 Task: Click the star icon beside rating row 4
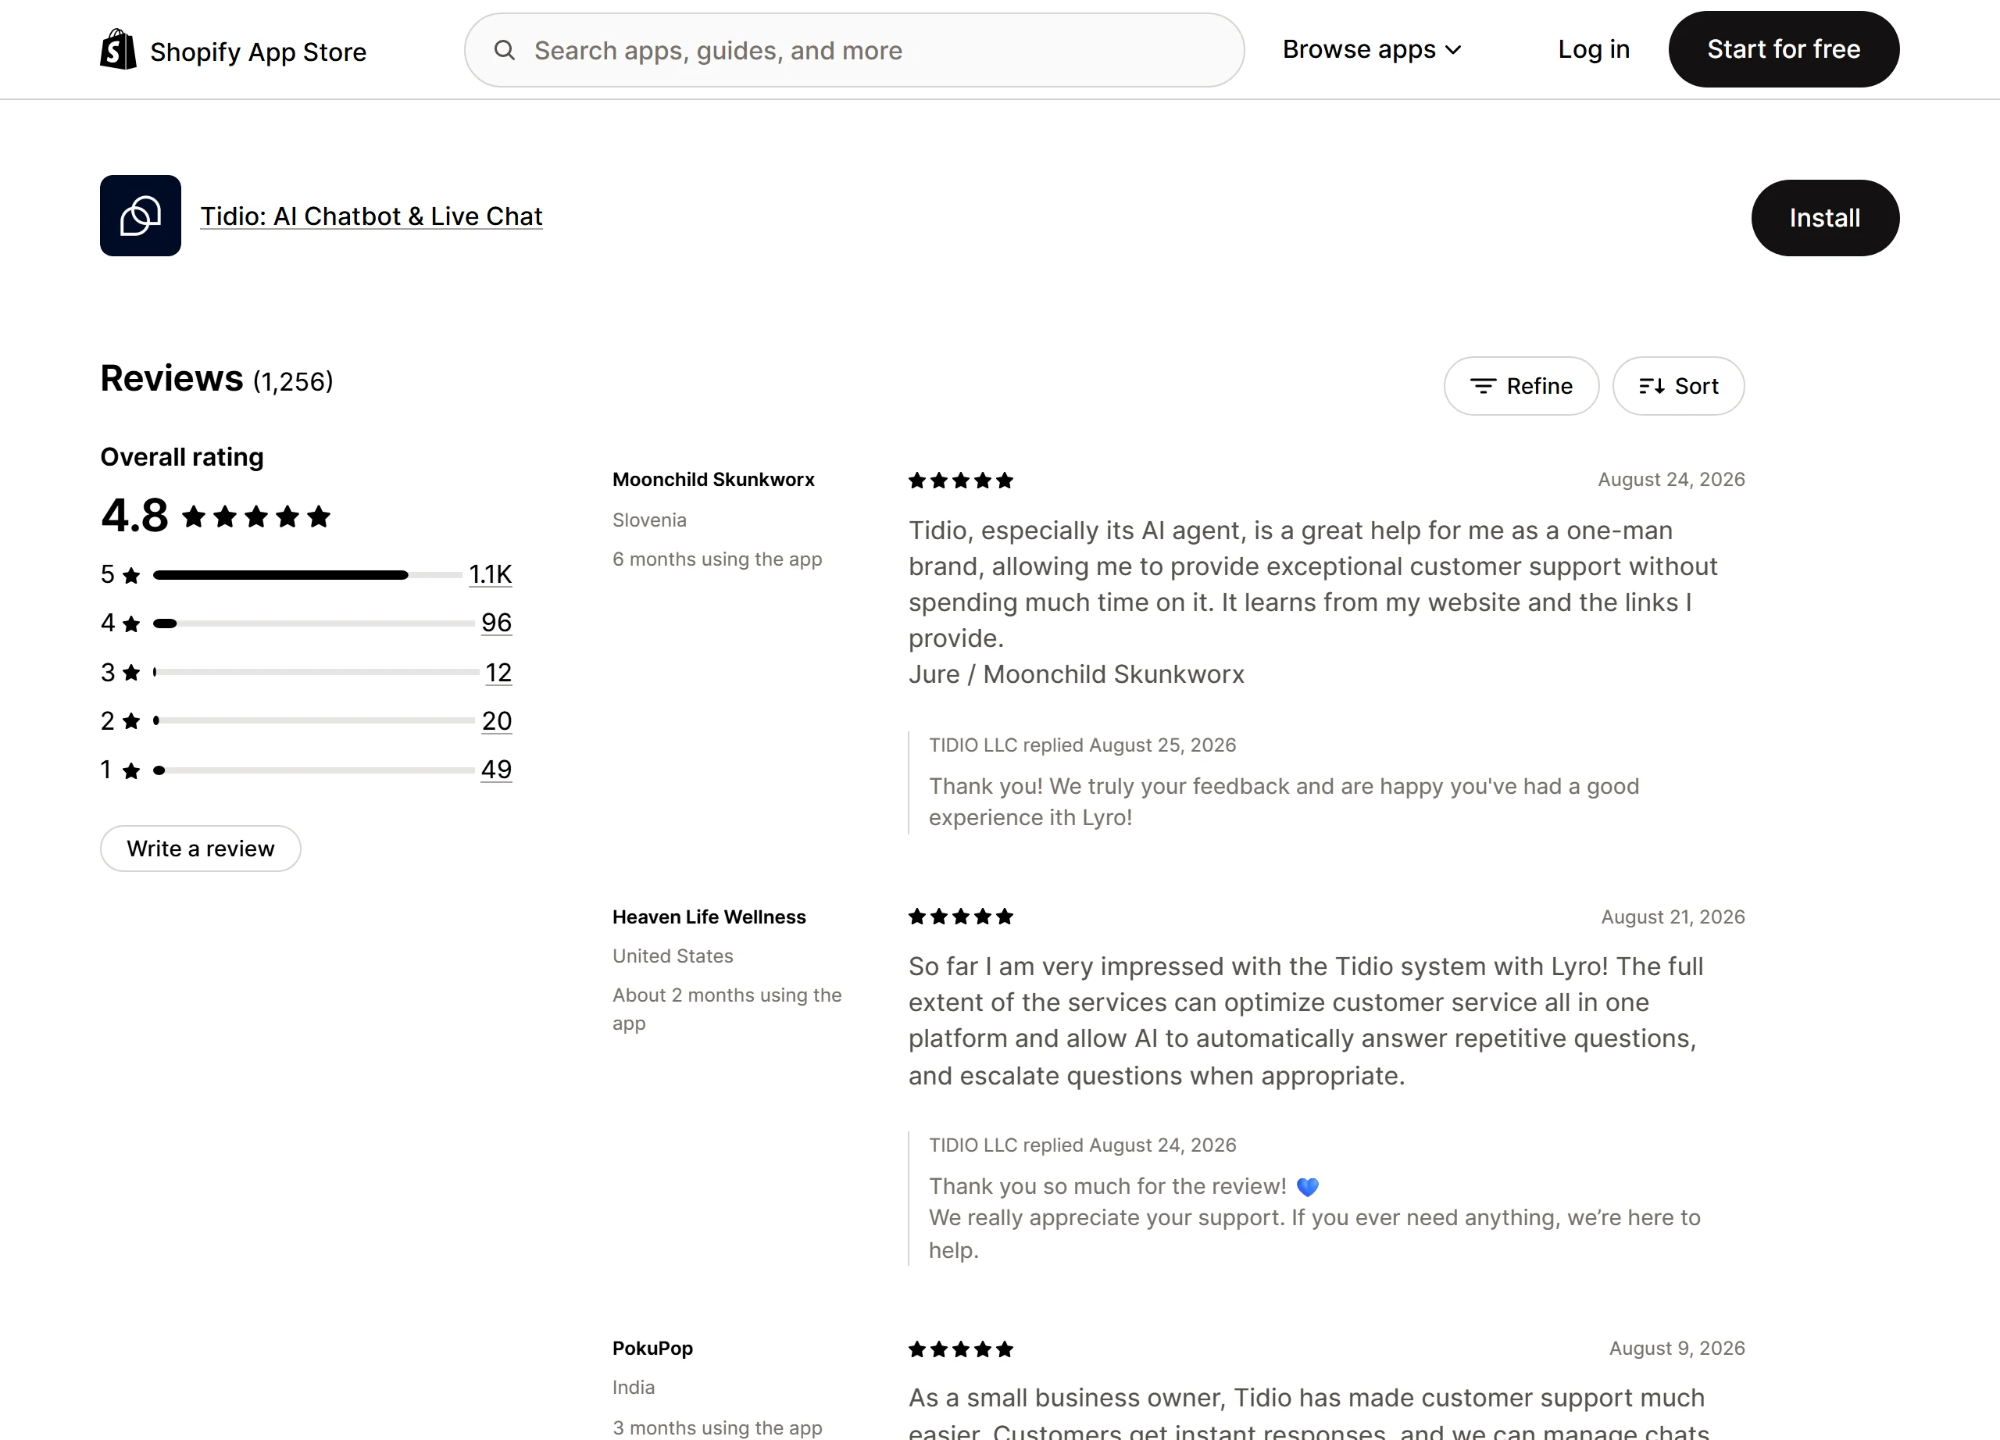(131, 624)
